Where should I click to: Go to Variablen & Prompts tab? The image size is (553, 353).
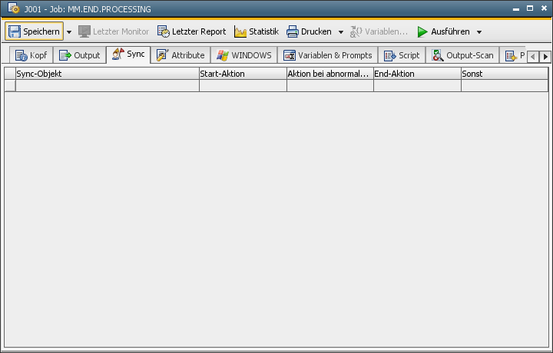[328, 55]
